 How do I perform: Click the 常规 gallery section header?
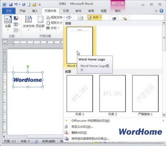coord(68,23)
